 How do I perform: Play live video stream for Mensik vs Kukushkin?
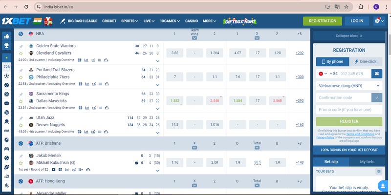pos(54,170)
